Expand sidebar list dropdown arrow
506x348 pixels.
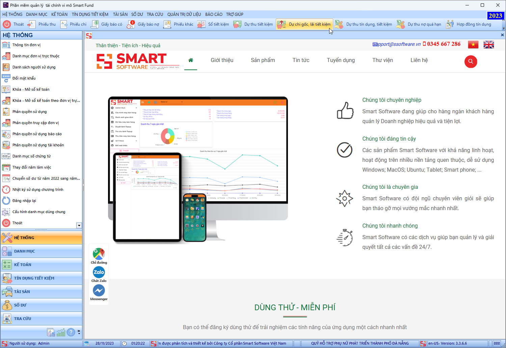click(x=79, y=226)
